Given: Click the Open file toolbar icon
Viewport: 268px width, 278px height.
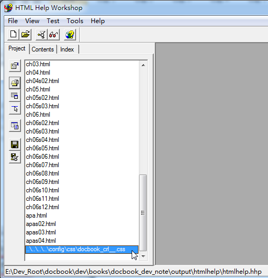Looking at the screenshot, I should [x=26, y=34].
